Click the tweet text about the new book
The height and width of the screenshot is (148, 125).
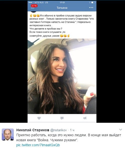69,137
